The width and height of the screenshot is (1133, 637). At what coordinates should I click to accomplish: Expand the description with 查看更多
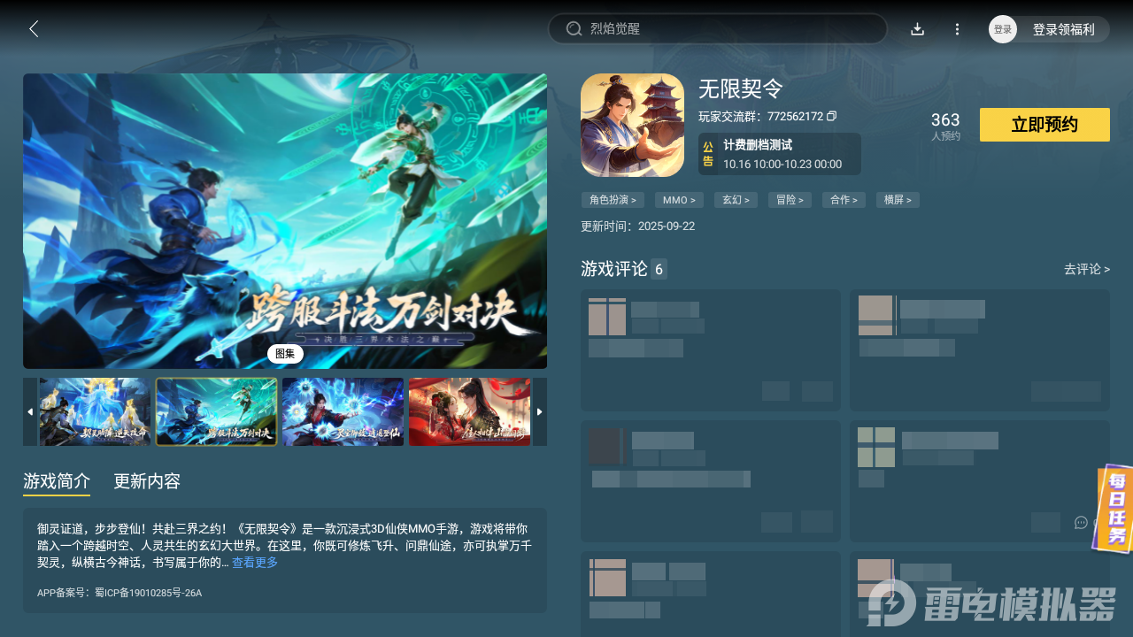[255, 563]
